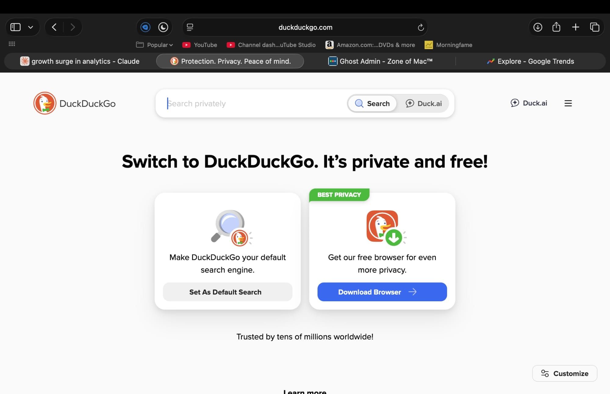Expand the Popular bookmarks folder
The height and width of the screenshot is (394, 610).
[154, 45]
